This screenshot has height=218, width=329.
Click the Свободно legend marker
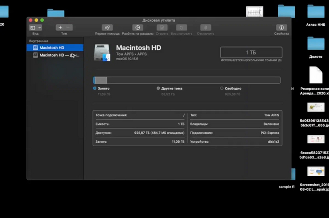pos(222,88)
